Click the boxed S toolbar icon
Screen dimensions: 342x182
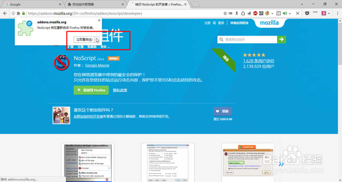point(278,13)
